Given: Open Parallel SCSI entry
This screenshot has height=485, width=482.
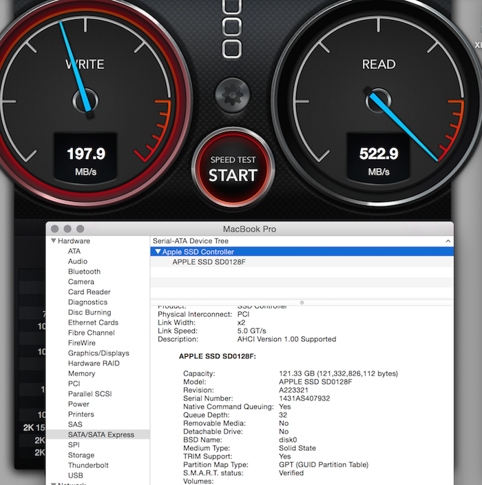Looking at the screenshot, I should click(x=90, y=394).
